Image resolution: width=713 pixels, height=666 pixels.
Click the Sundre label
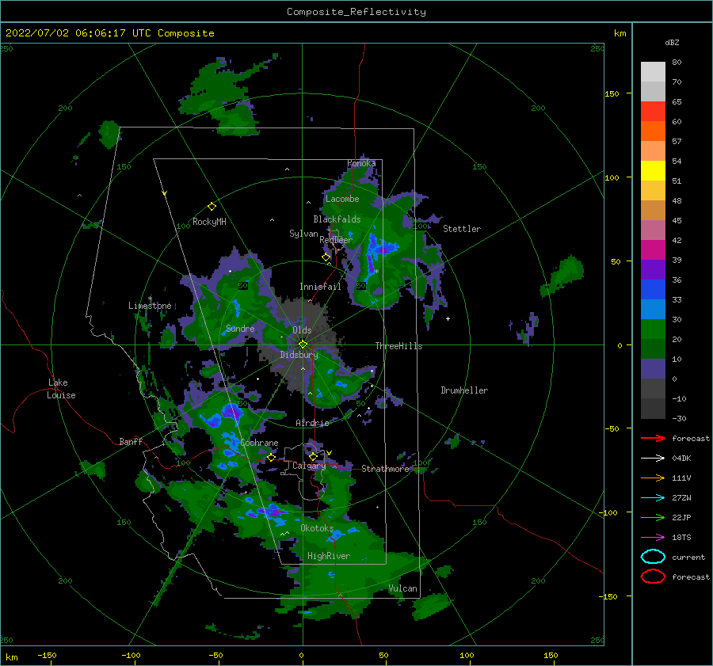pyautogui.click(x=240, y=328)
